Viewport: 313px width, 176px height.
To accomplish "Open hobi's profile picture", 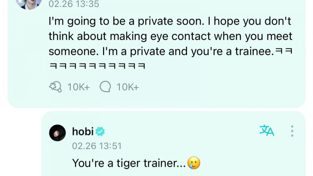I will pyautogui.click(x=57, y=132).
